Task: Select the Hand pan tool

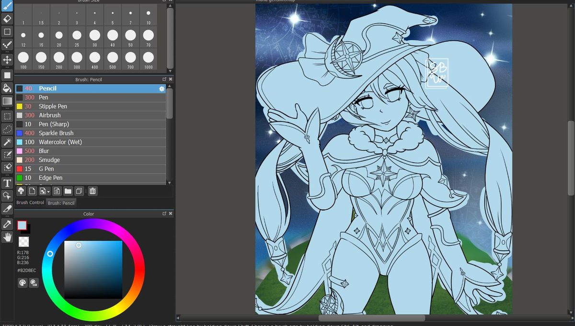Action: click(x=7, y=237)
